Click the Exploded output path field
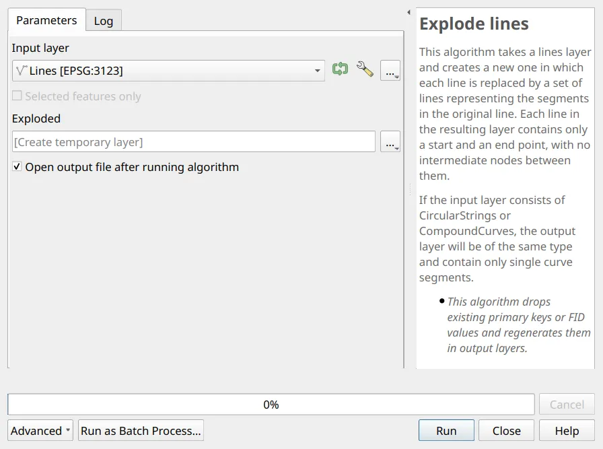603x449 pixels. click(194, 141)
